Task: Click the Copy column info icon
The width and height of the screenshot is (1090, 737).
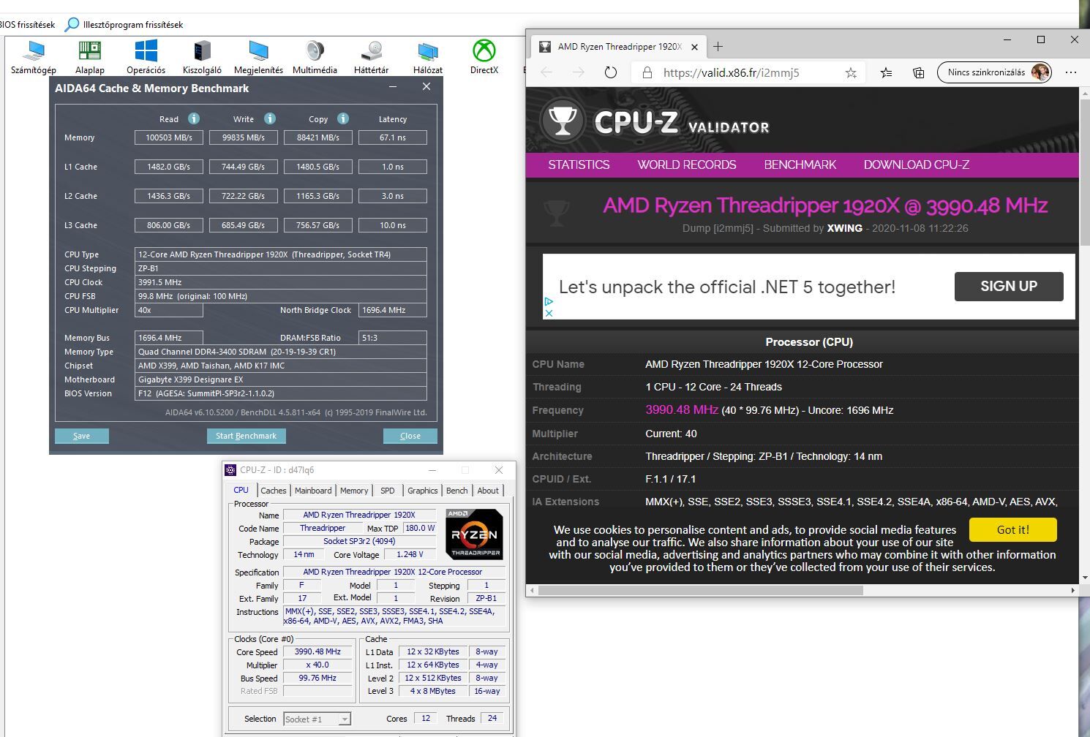Action: click(343, 118)
